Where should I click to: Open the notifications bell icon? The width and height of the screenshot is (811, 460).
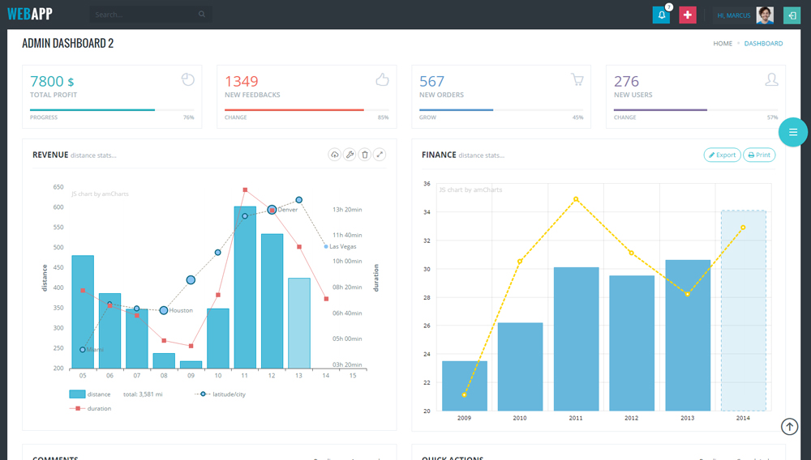[661, 15]
